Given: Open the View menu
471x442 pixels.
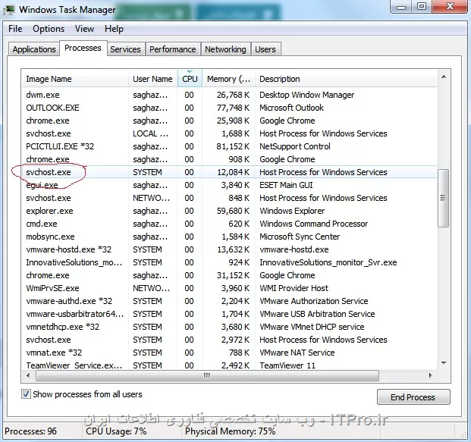Looking at the screenshot, I should 84,29.
